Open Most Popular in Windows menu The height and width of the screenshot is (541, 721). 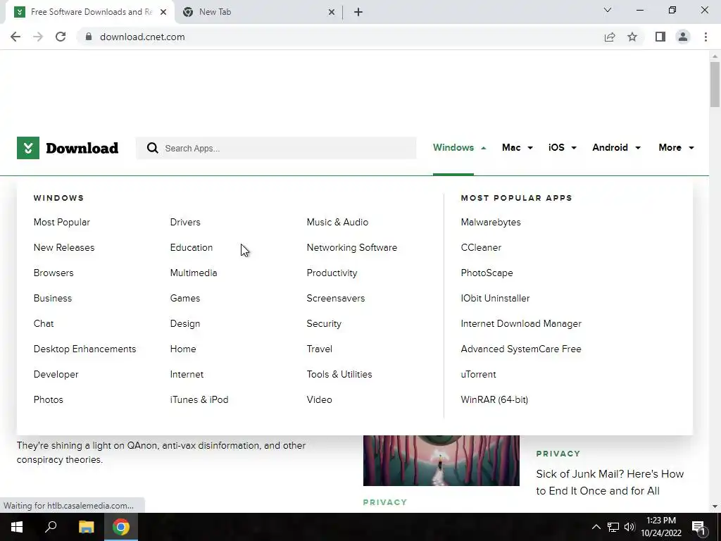62,222
